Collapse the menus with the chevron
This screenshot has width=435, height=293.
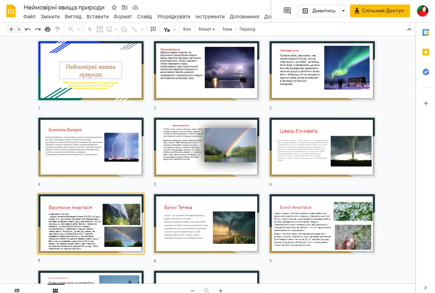(x=409, y=29)
